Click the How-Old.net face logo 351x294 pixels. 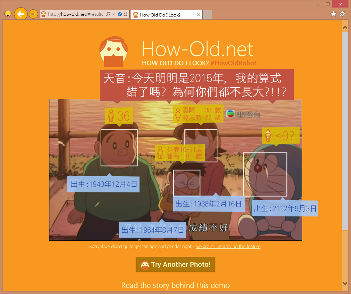[x=114, y=52]
